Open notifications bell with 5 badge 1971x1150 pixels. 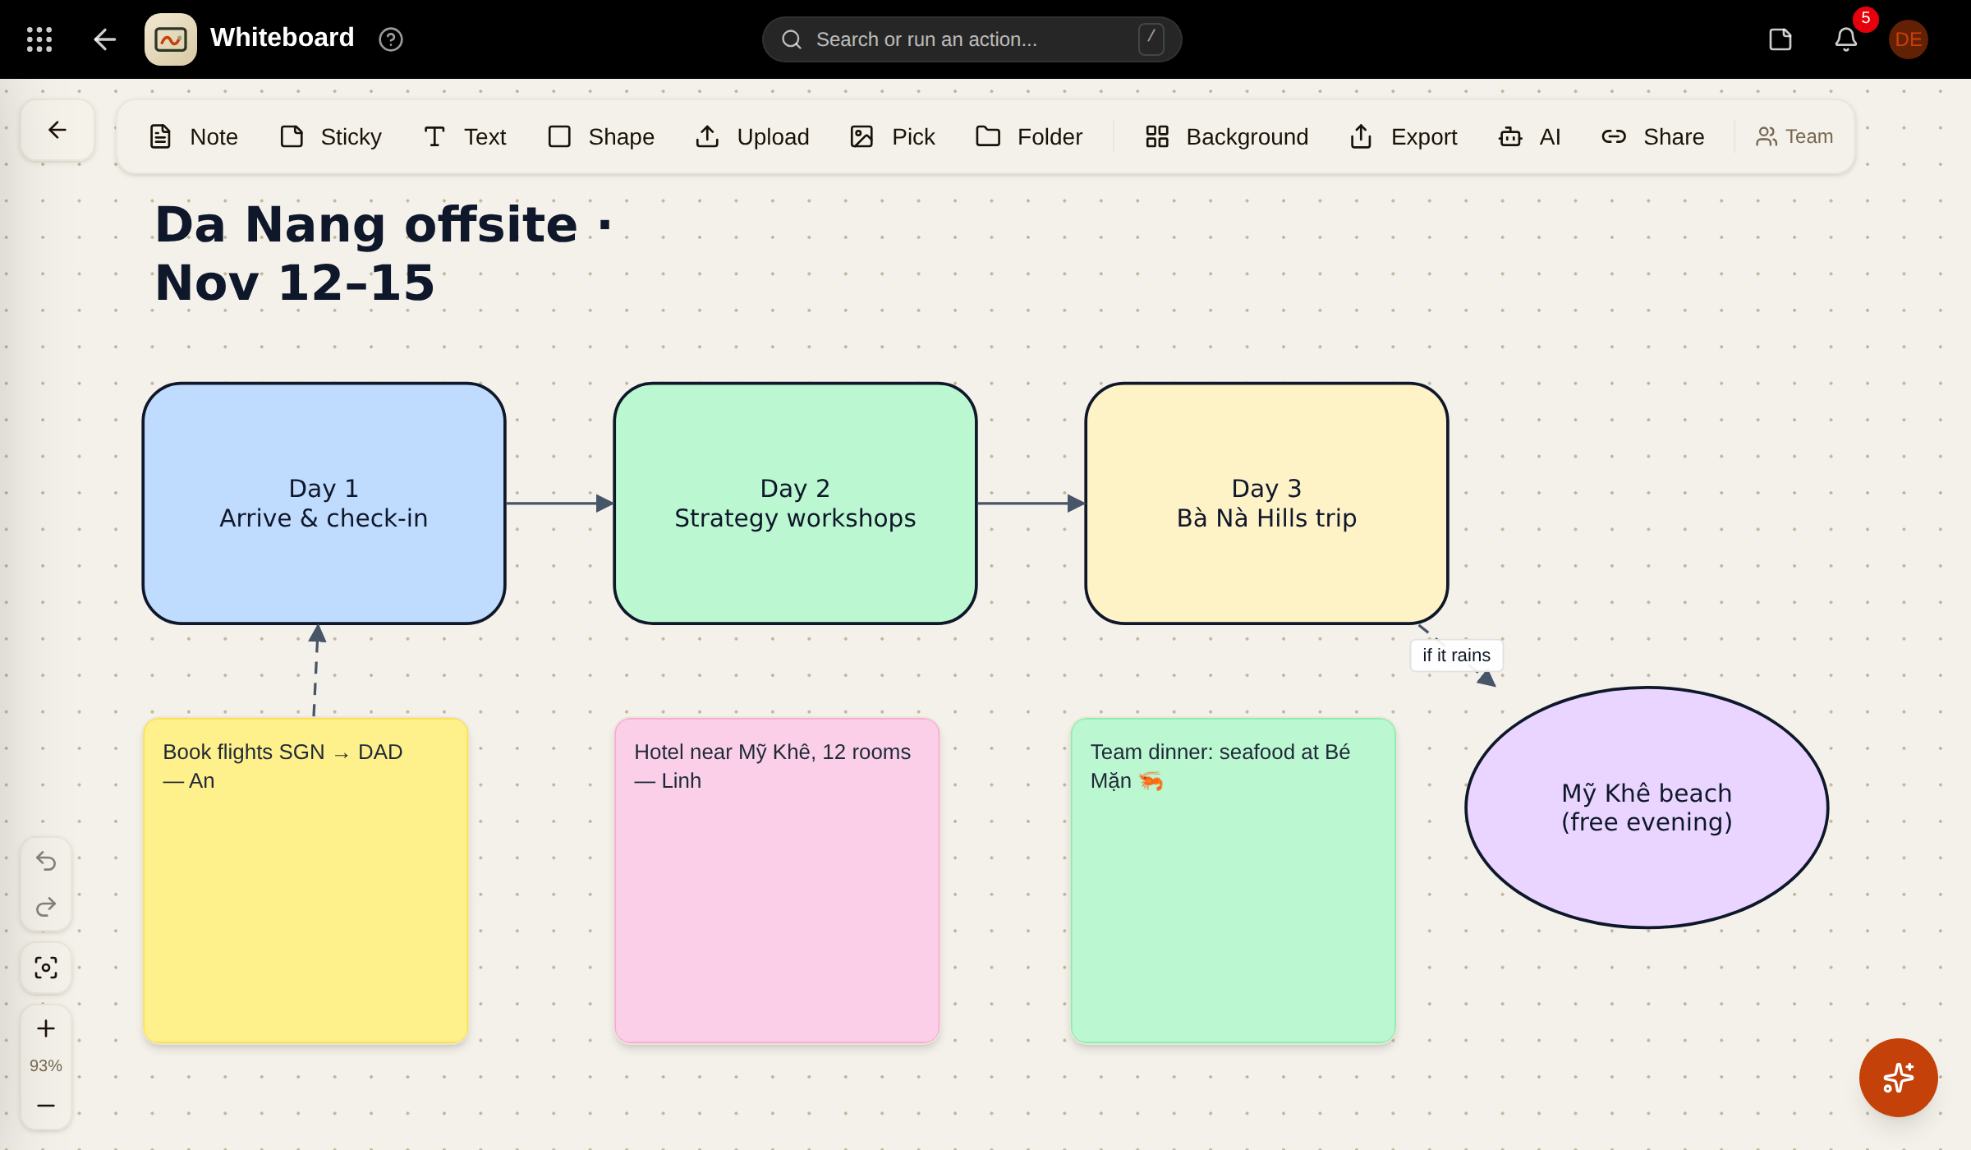[1846, 39]
